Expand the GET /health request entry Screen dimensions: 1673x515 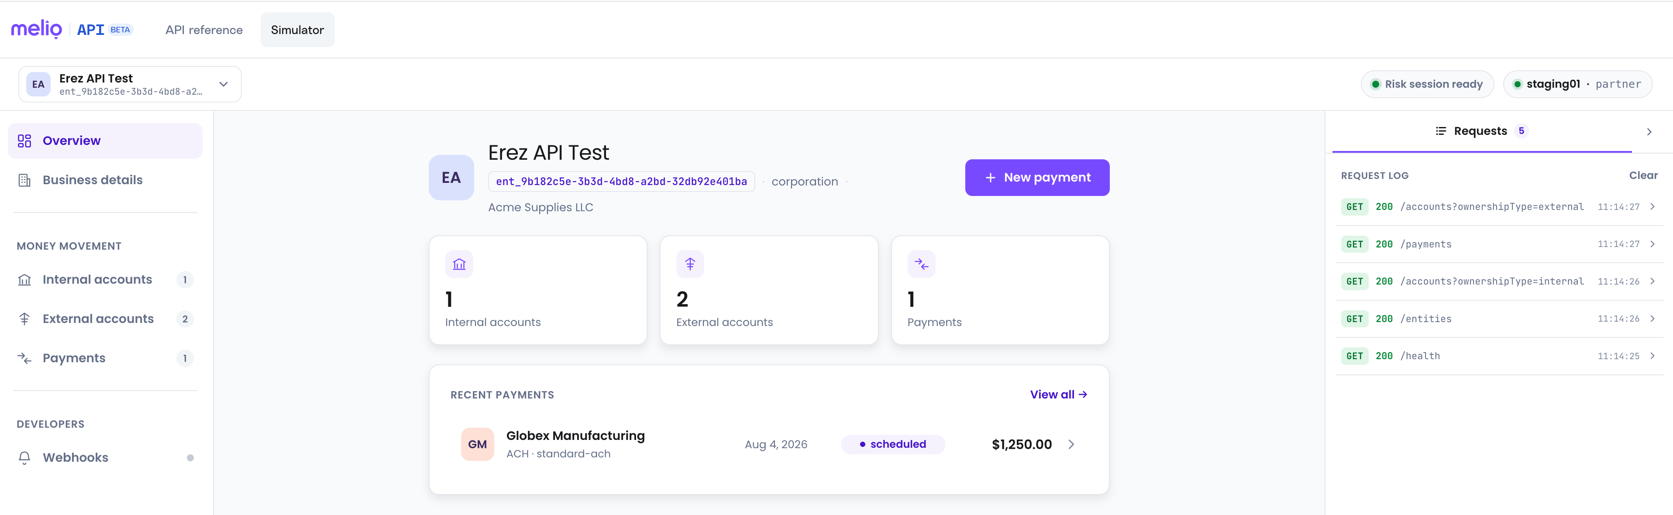(1500, 356)
